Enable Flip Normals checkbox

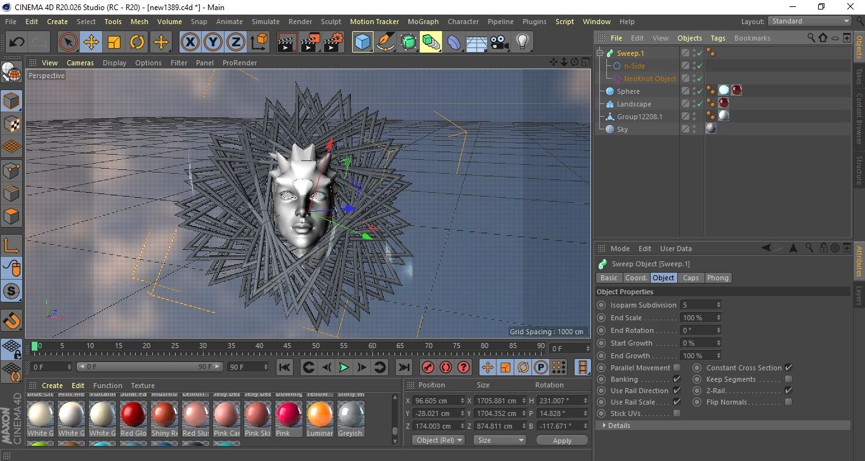(x=788, y=402)
